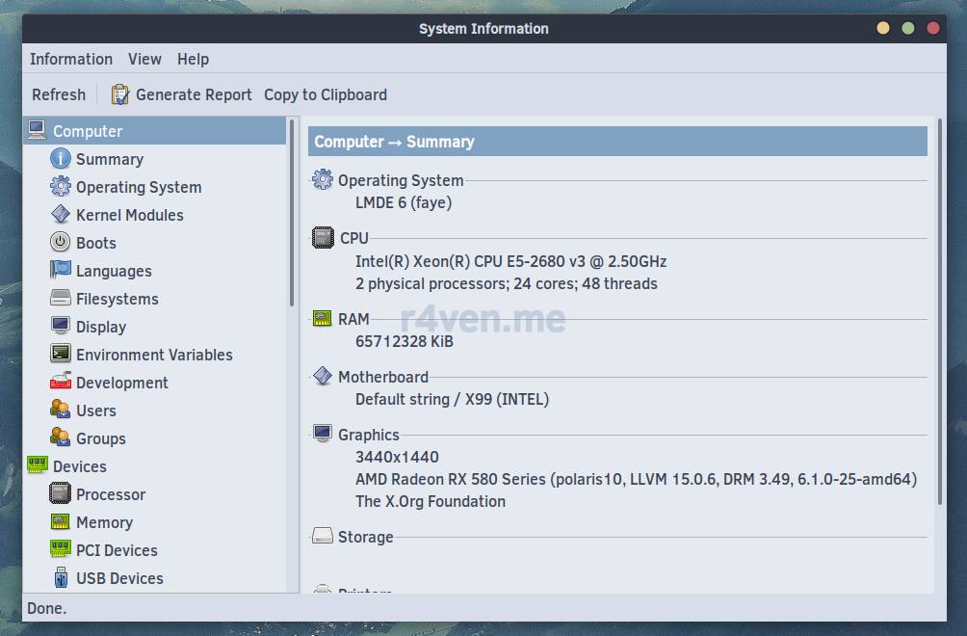Select the Devices category in tree
The image size is (967, 636).
(x=79, y=466)
